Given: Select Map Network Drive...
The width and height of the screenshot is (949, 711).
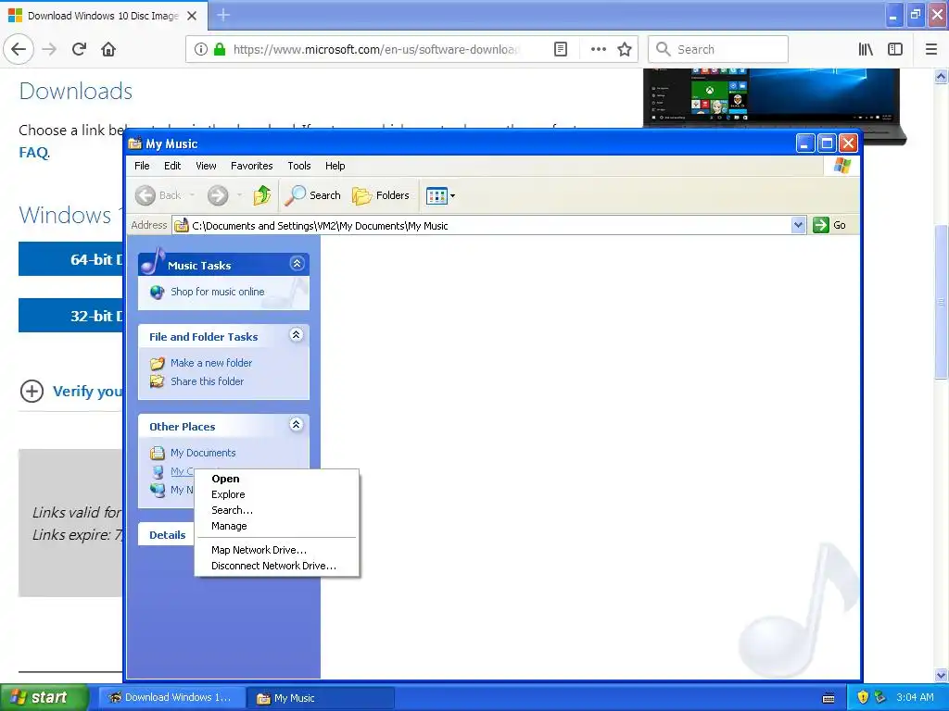Looking at the screenshot, I should (277, 550).
